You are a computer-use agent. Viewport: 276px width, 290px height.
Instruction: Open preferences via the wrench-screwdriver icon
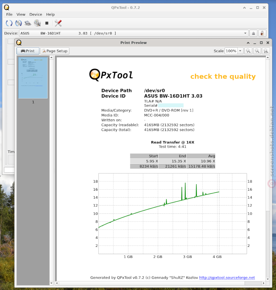pyautogui.click(x=58, y=23)
